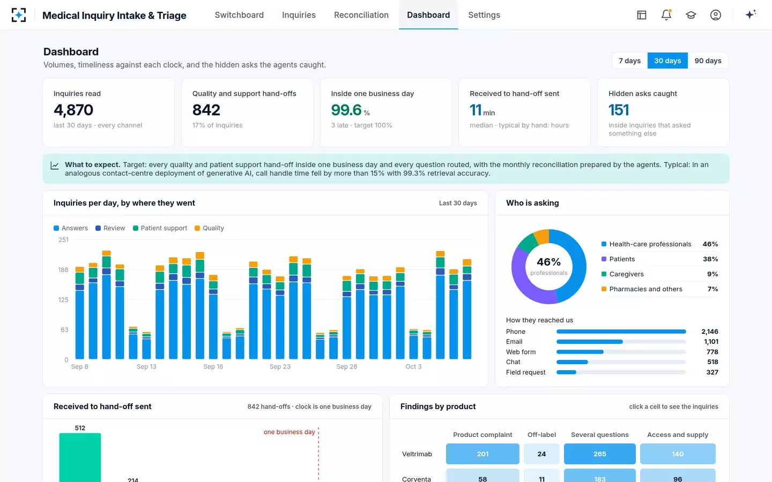Open the notifications bell
Screen dimensions: 772x482
point(666,15)
